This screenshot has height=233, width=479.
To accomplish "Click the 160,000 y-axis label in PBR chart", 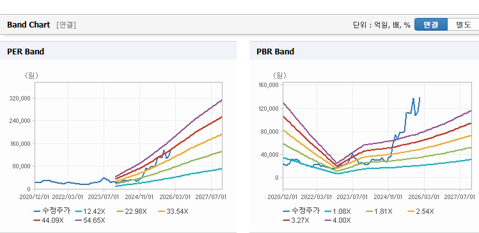I will coord(269,85).
